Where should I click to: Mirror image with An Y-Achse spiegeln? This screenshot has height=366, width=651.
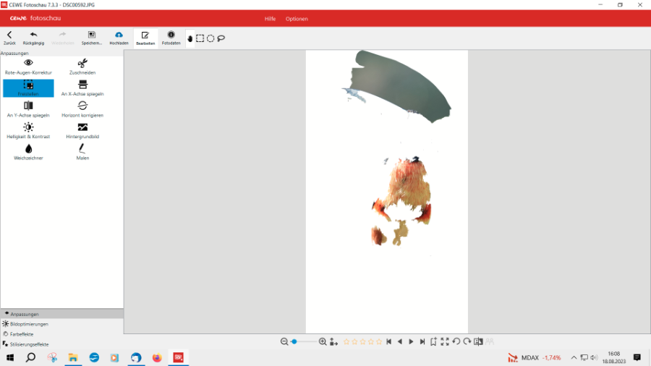pos(28,109)
